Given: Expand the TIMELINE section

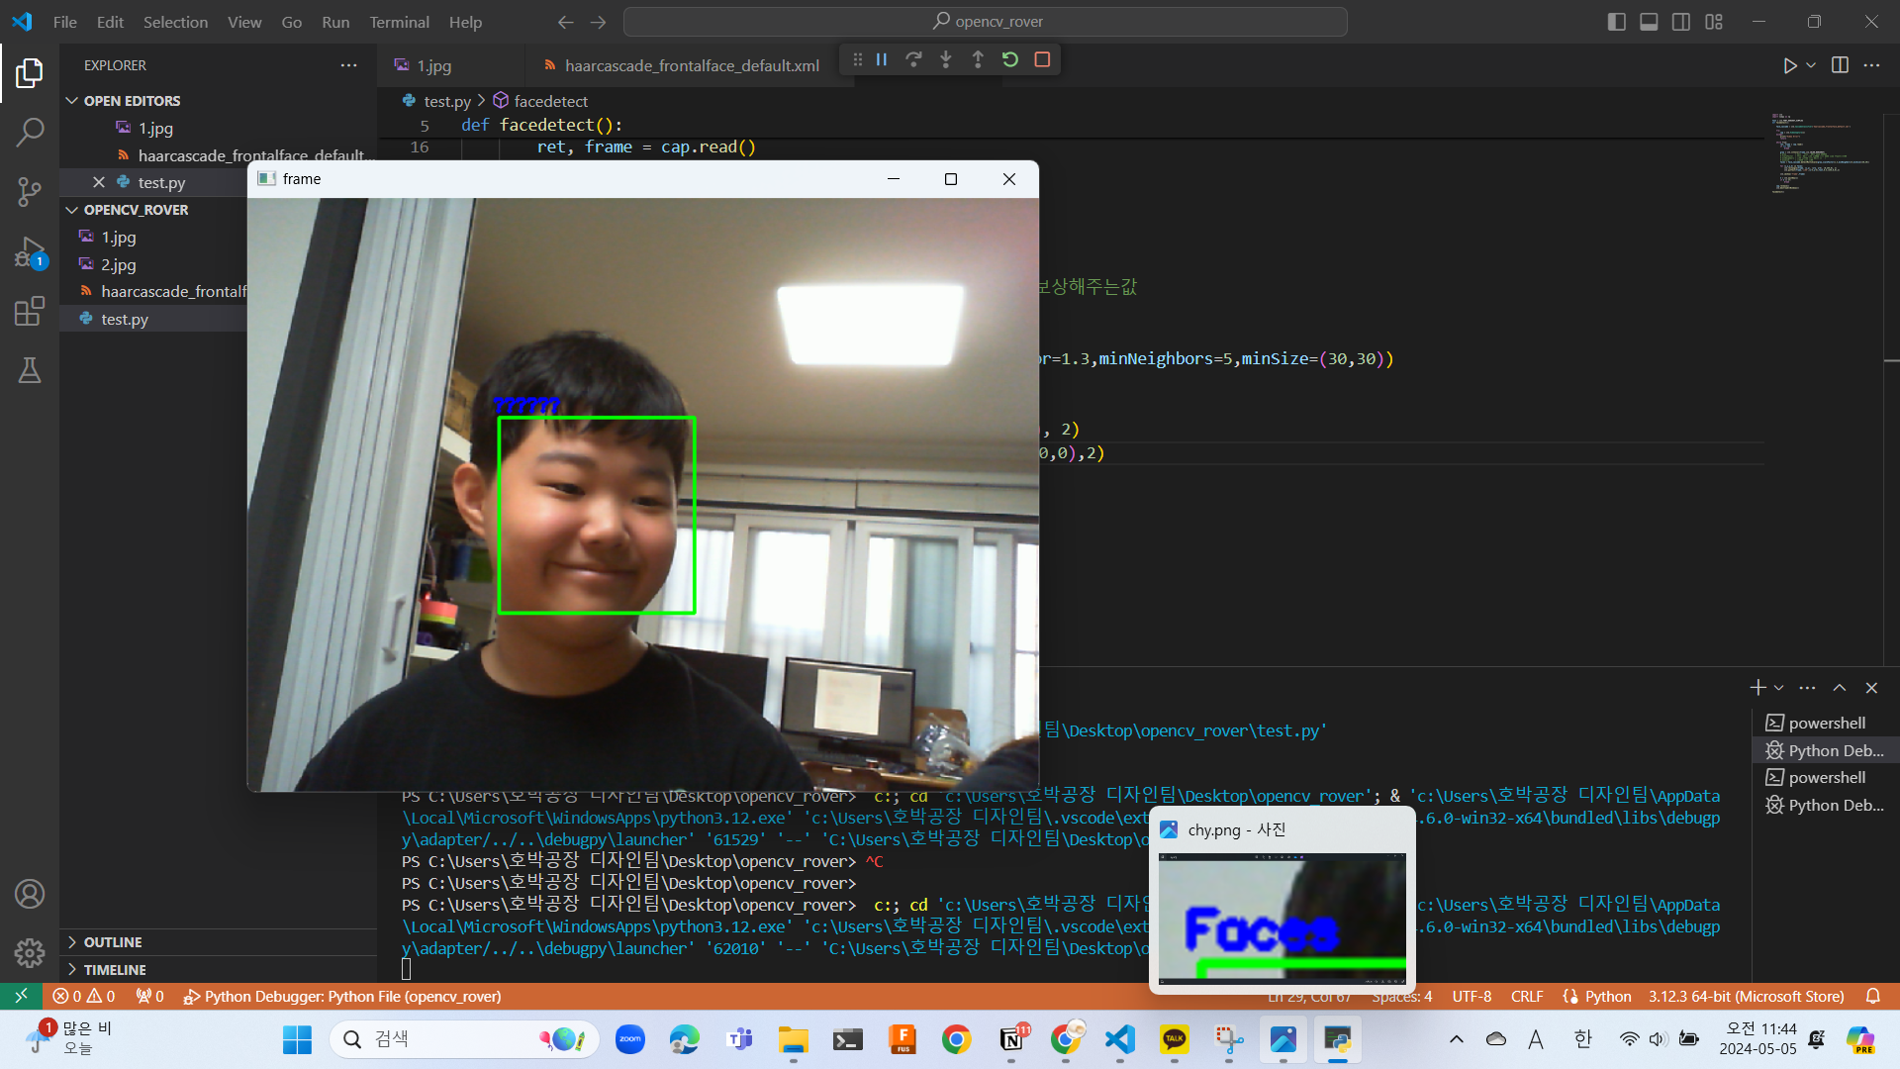Looking at the screenshot, I should (115, 970).
